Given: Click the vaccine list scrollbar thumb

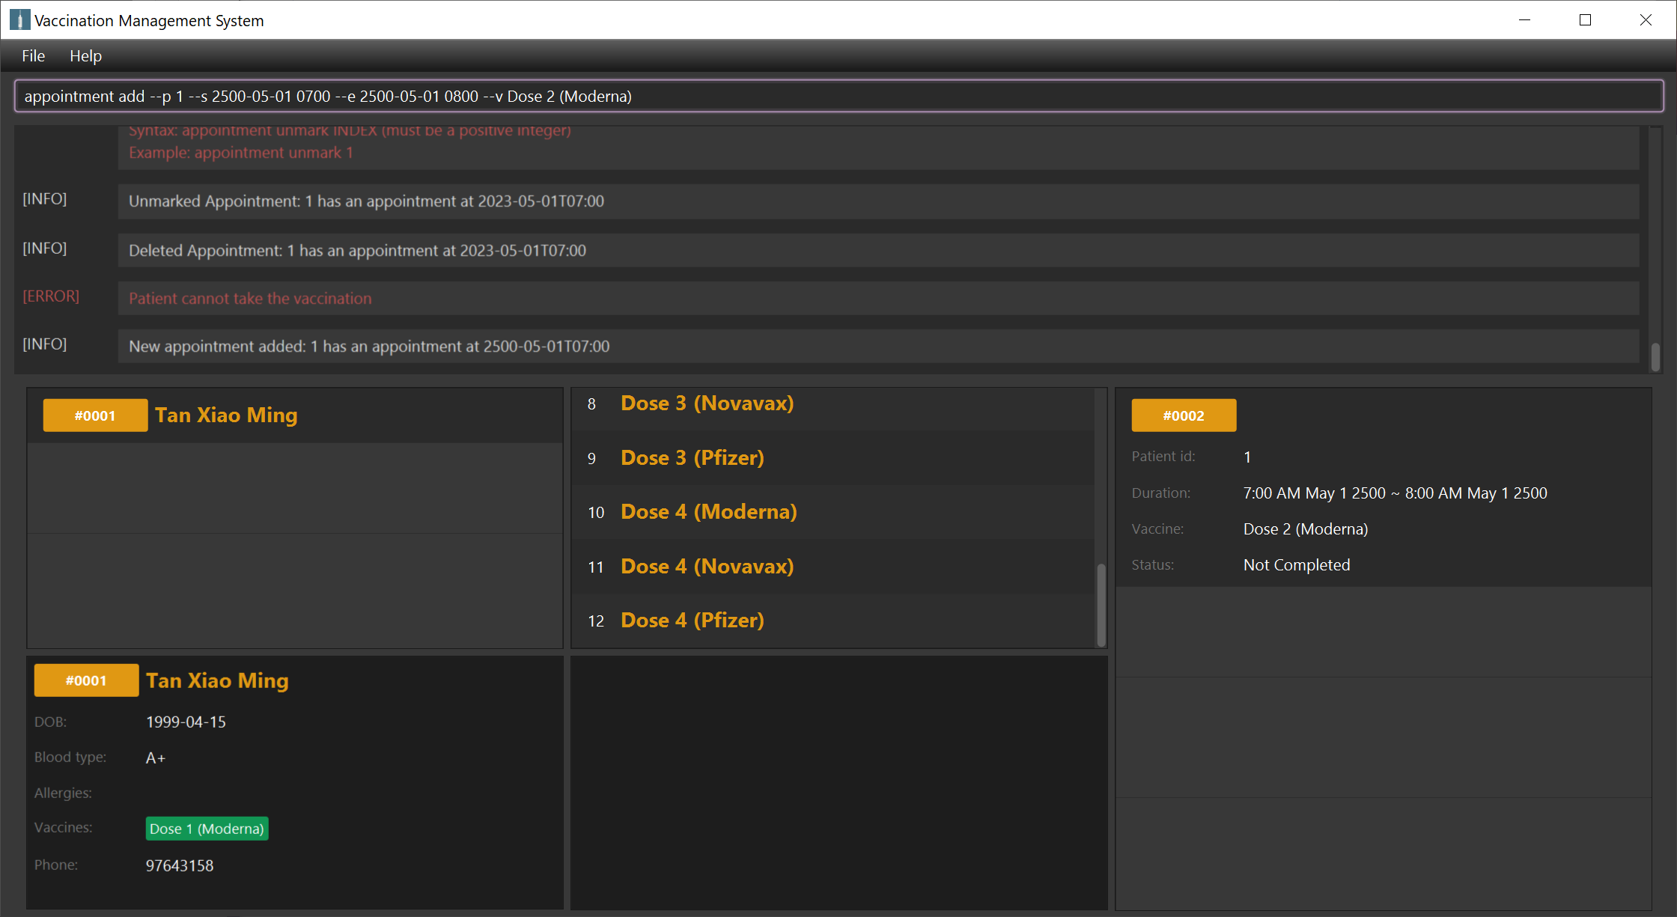Looking at the screenshot, I should pos(1101,603).
